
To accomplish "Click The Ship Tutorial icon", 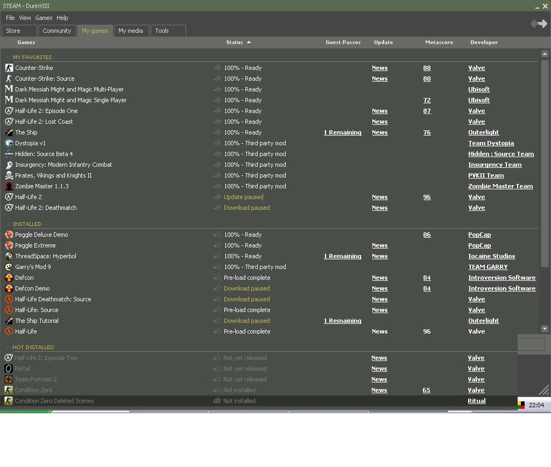I will point(9,321).
